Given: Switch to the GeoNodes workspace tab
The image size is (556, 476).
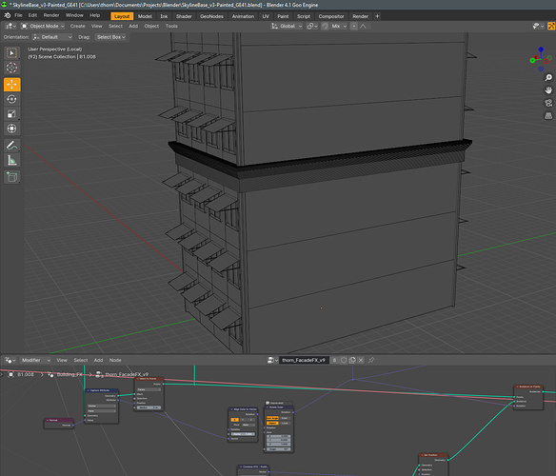Looking at the screenshot, I should pos(211,16).
